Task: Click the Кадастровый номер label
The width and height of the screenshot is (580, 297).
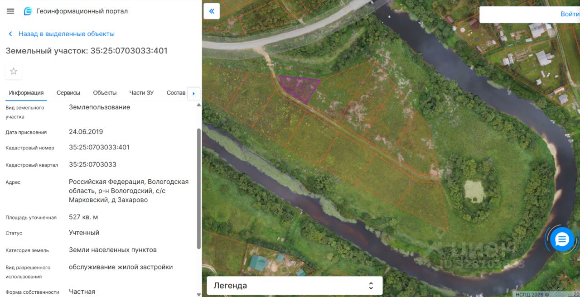Action: pos(30,148)
